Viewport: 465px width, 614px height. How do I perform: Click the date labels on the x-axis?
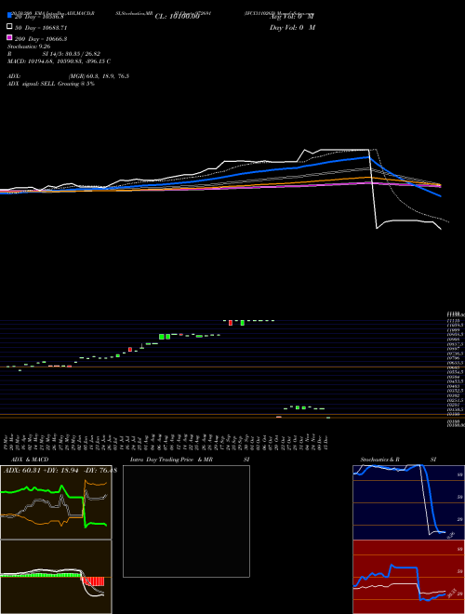pyautogui.click(x=166, y=441)
